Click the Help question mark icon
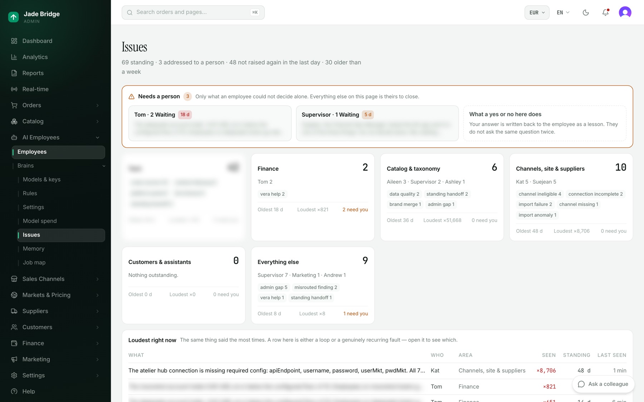 pos(14,392)
